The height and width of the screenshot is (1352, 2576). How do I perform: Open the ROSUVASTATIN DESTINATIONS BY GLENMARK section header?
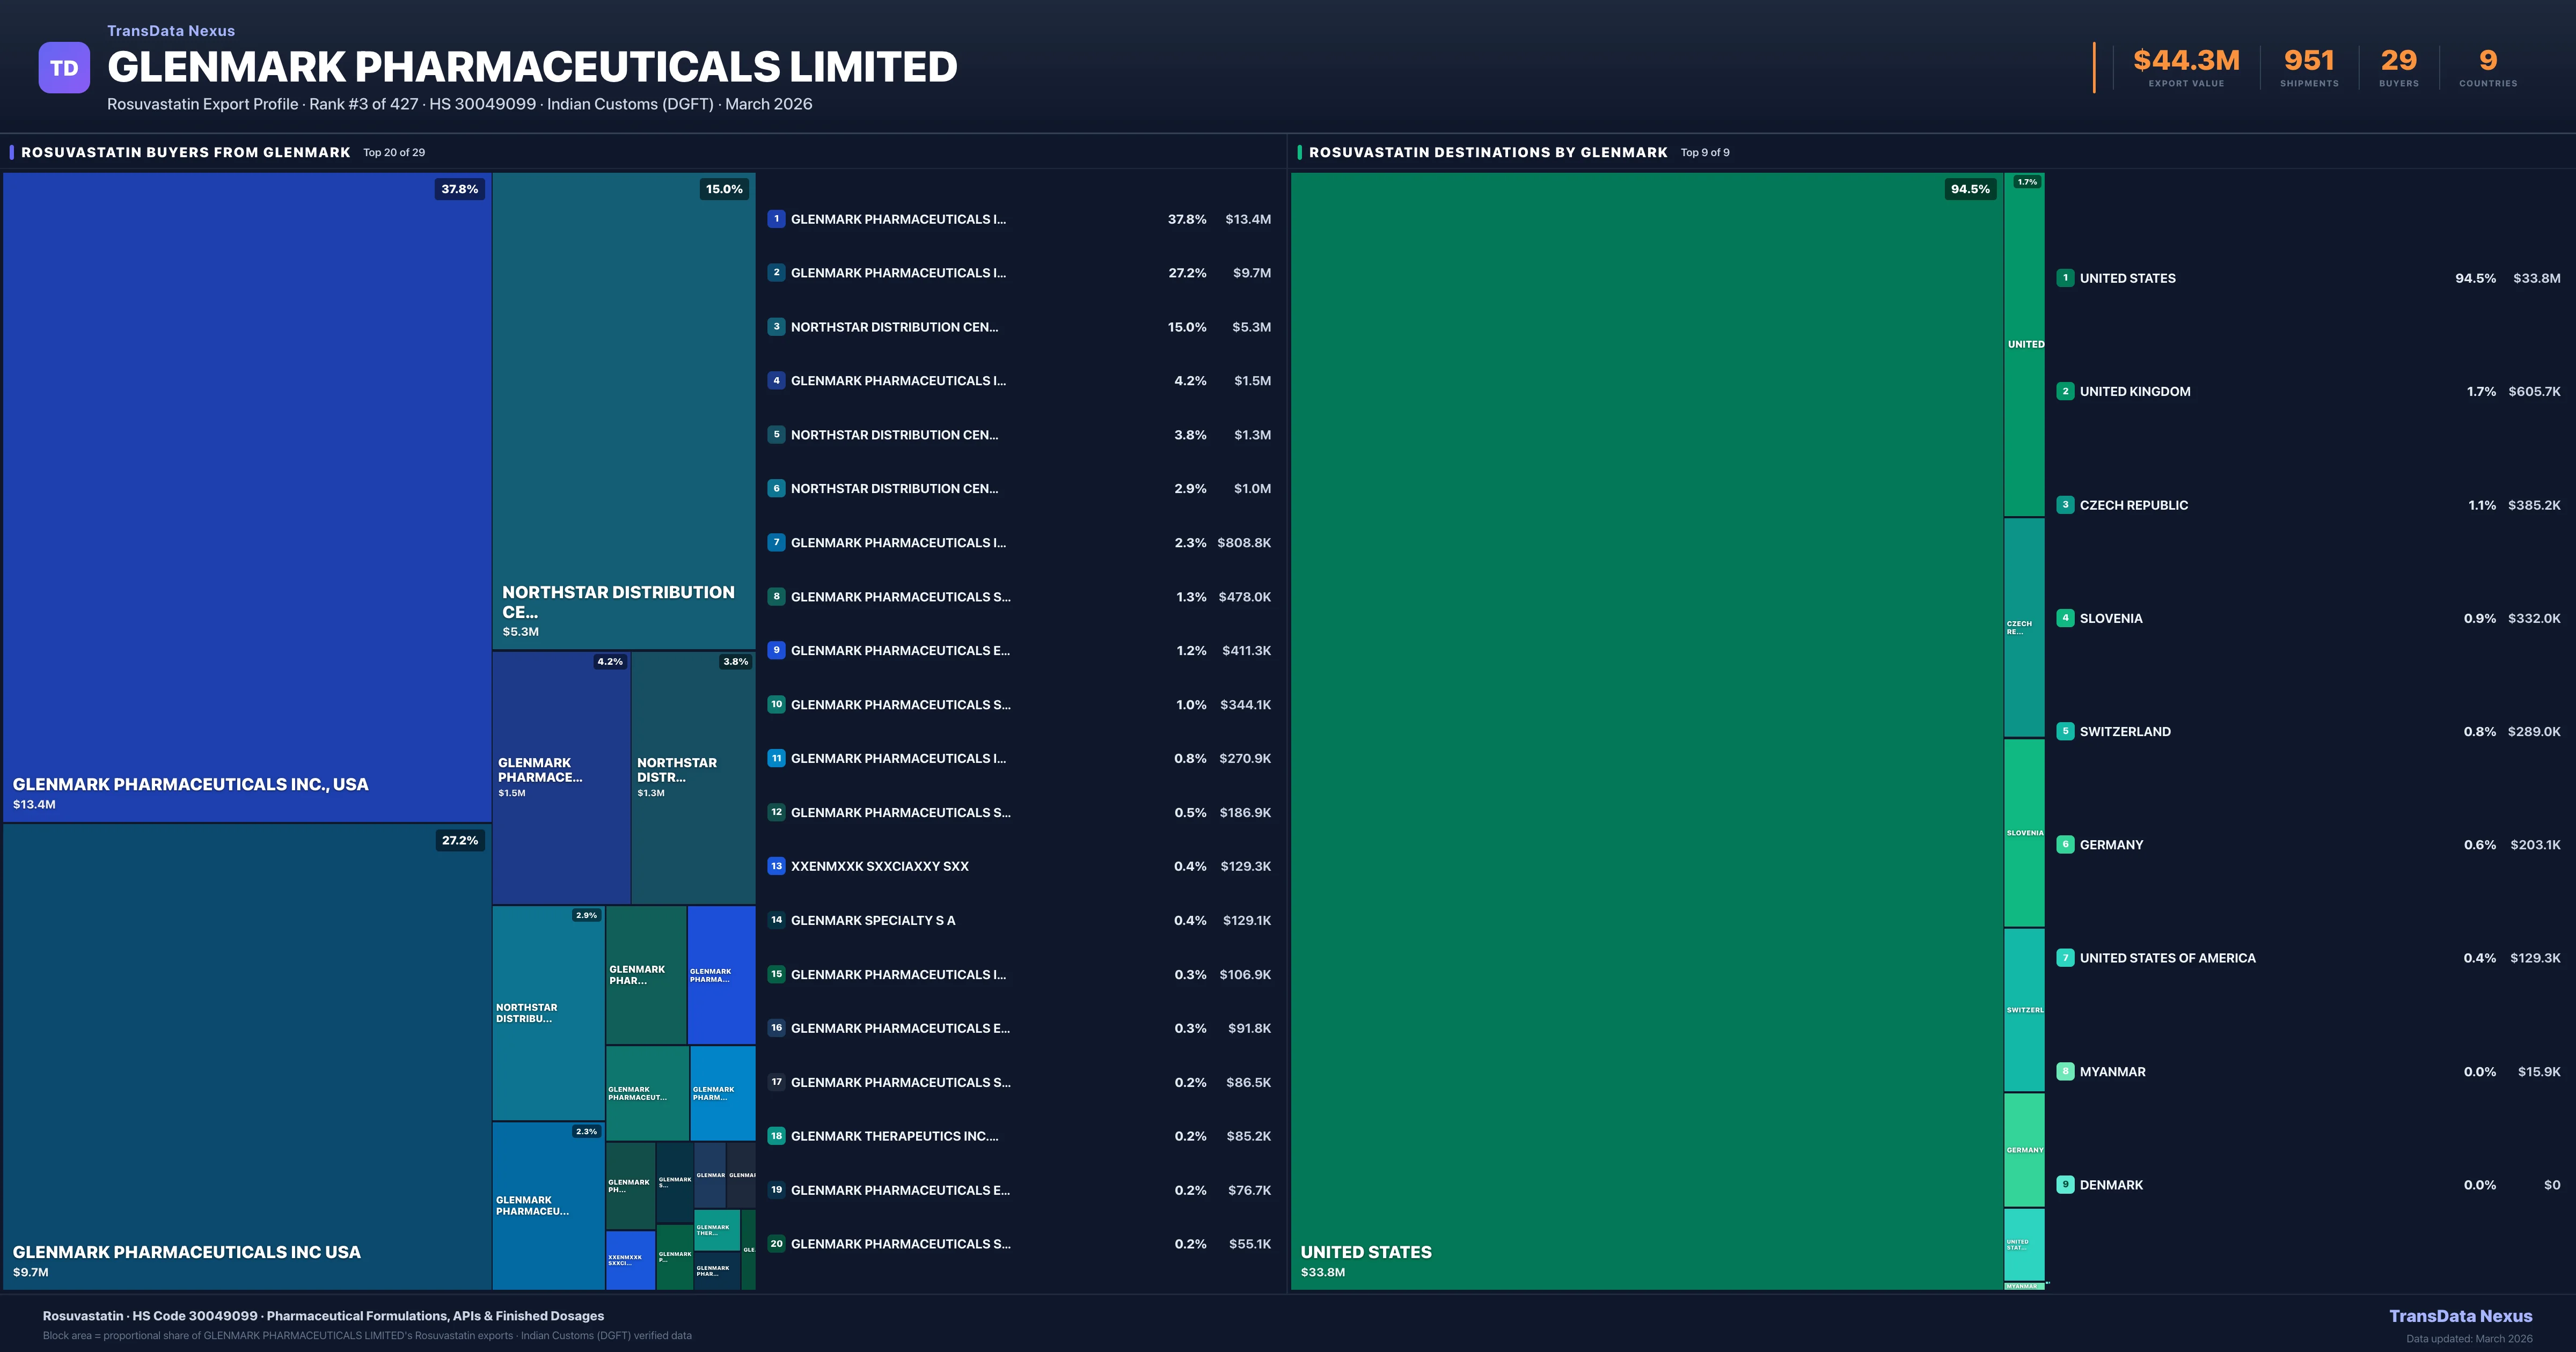(x=1489, y=152)
